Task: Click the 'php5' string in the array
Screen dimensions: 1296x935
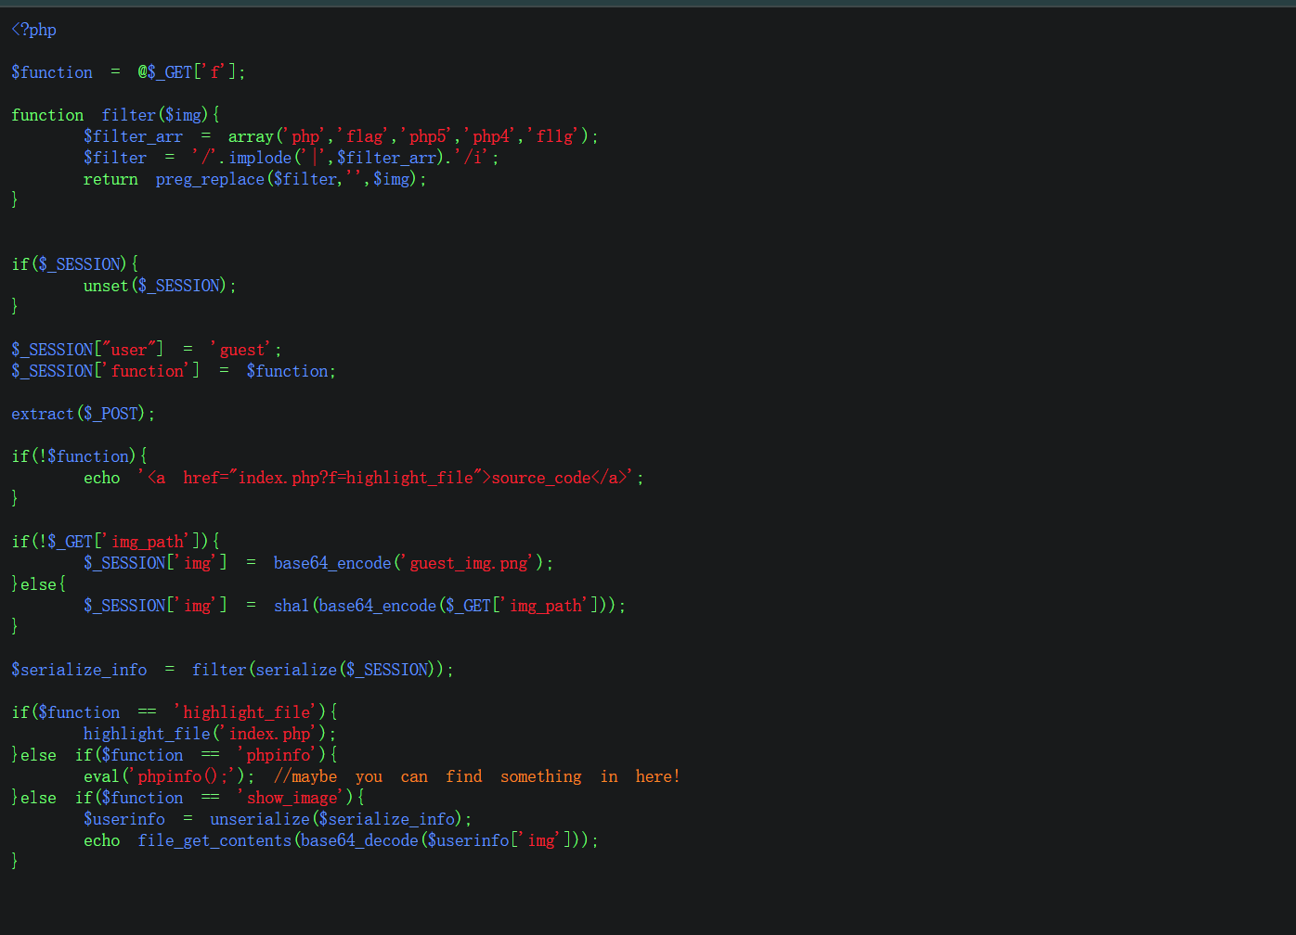Action: pos(429,136)
